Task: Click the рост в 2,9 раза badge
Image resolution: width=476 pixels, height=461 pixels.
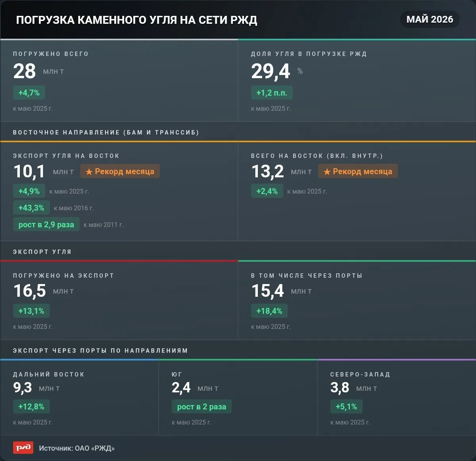Action: [x=46, y=225]
